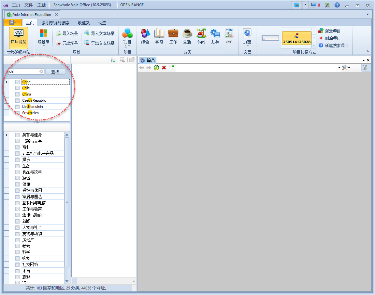Viewport: 375px width, 295px height.
Task: Check the Chad checkbox
Action: (x=18, y=82)
